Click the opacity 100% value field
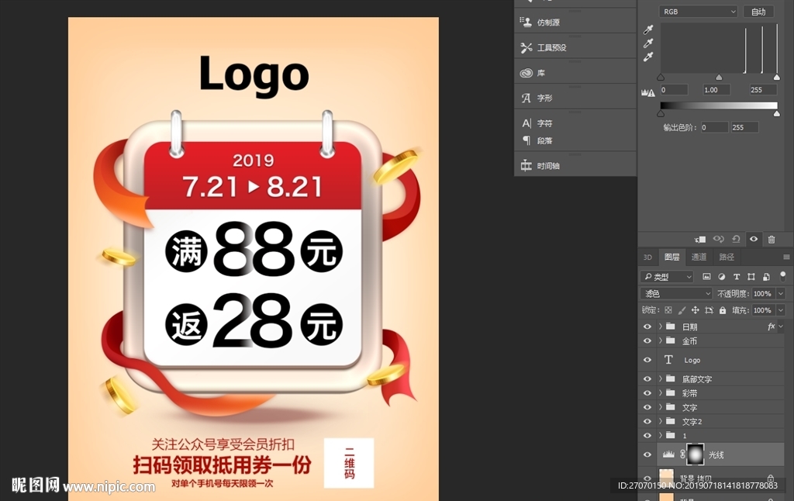 tap(763, 293)
